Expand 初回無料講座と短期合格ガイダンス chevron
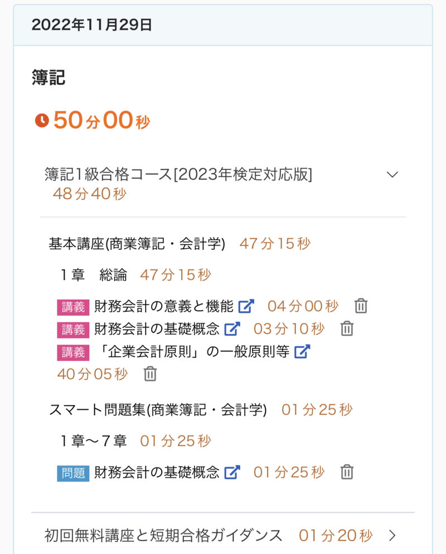 (392, 536)
